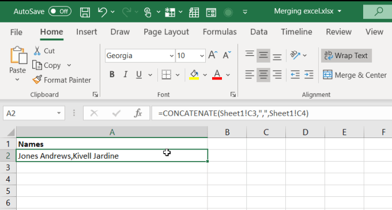Toggle Underline formatting
This screenshot has width=392, height=210.
pos(139,74)
